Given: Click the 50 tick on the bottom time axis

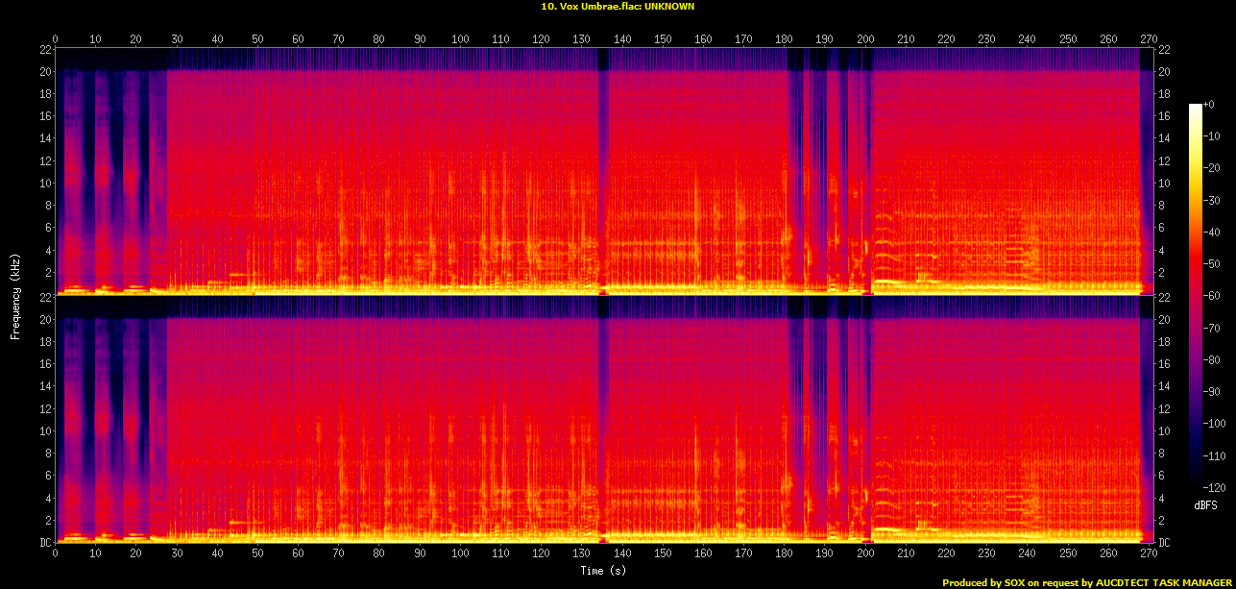Looking at the screenshot, I should click(258, 554).
